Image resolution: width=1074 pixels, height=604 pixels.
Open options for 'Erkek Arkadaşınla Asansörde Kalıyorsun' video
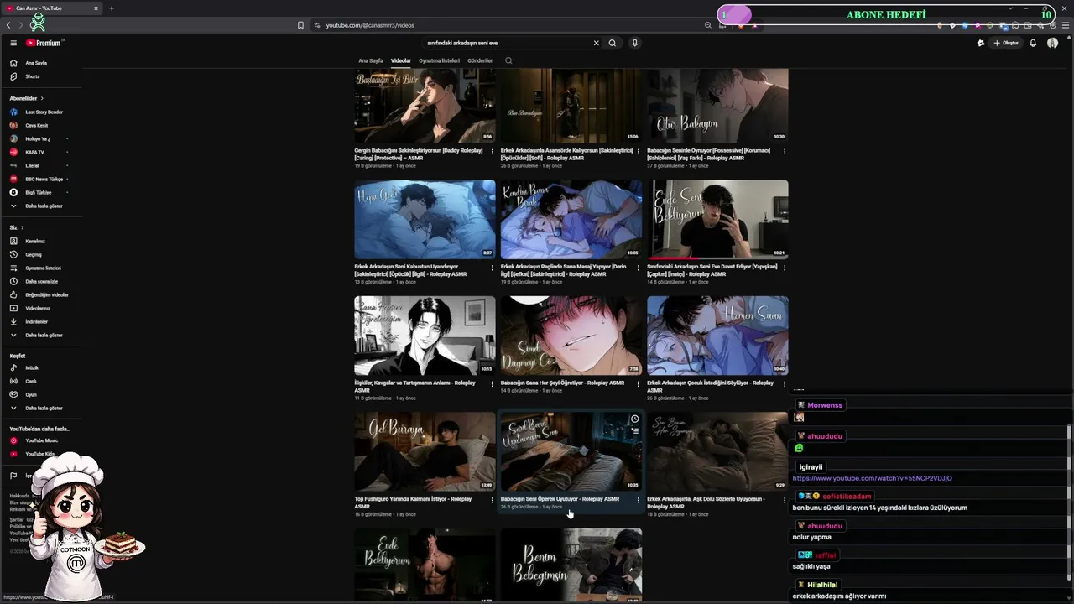click(x=639, y=152)
